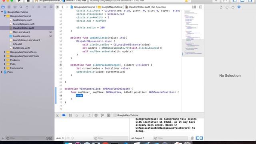
Task: Focus the variables view Filter field
Action: [111, 138]
